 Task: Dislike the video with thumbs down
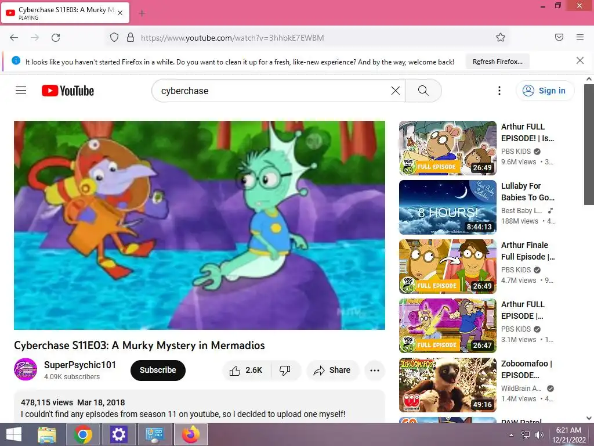(285, 370)
